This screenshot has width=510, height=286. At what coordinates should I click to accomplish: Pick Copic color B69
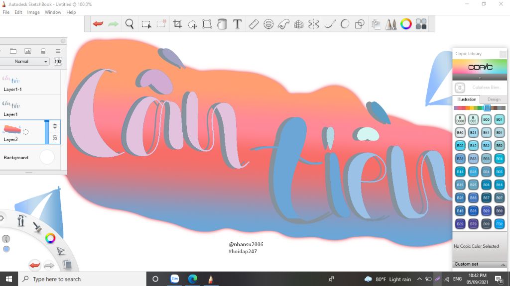[x=460, y=224]
